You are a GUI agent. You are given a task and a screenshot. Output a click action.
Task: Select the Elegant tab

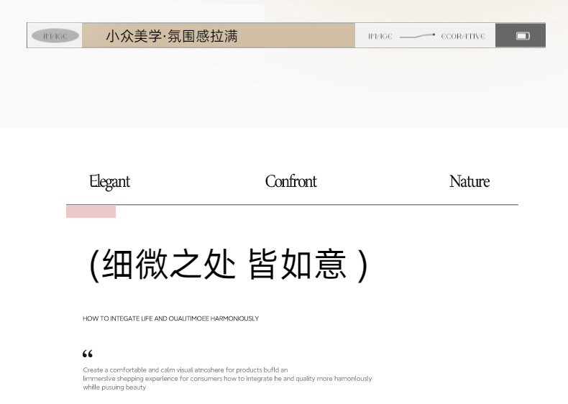click(109, 182)
